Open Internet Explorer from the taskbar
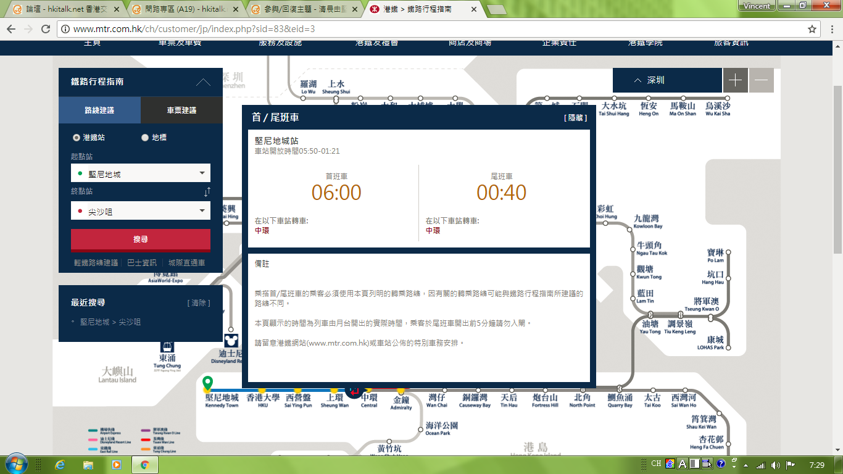 pos(60,465)
